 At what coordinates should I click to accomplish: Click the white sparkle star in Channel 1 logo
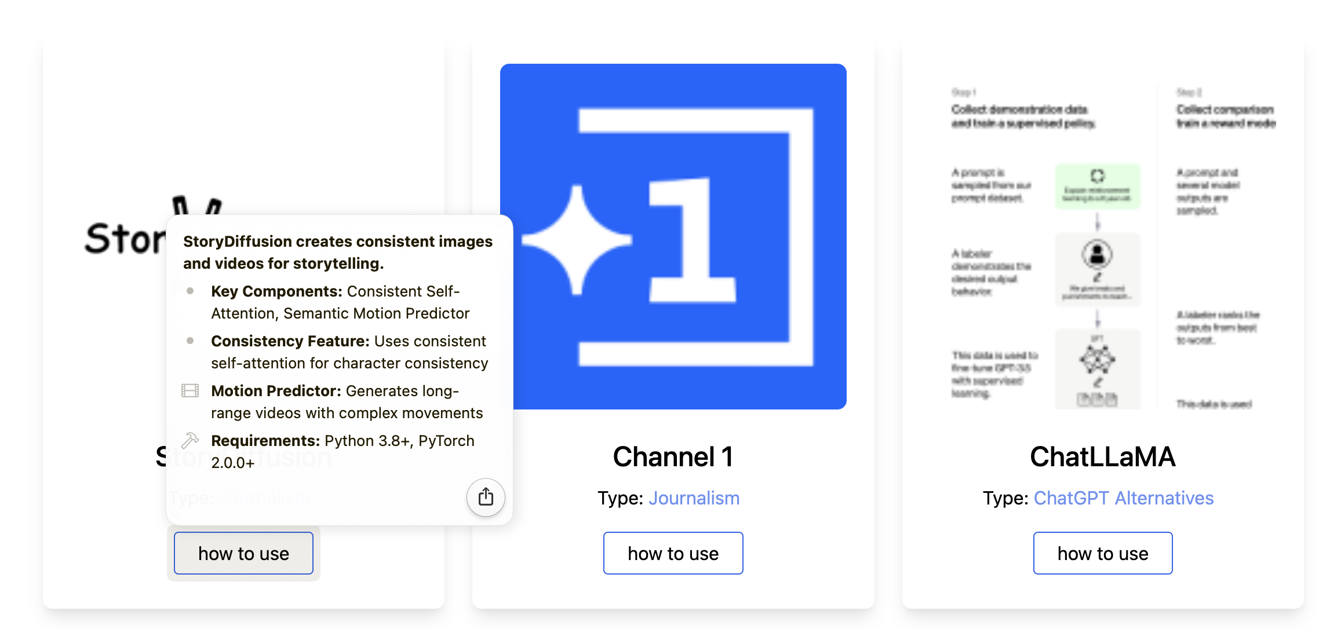point(577,240)
